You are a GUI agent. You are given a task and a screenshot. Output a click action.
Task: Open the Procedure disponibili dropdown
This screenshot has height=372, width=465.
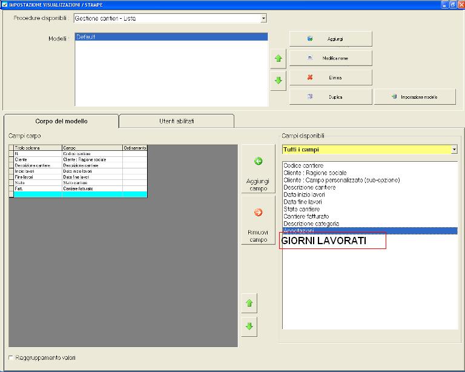[x=263, y=18]
